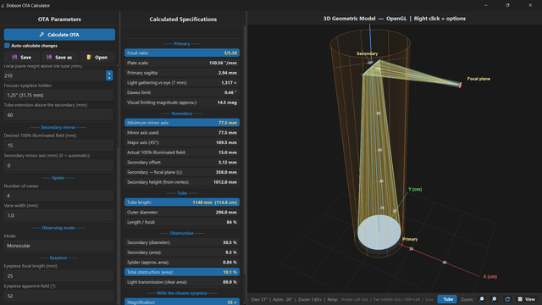Select the Magnification row
This screenshot has height=305, width=542.
pyautogui.click(x=182, y=302)
